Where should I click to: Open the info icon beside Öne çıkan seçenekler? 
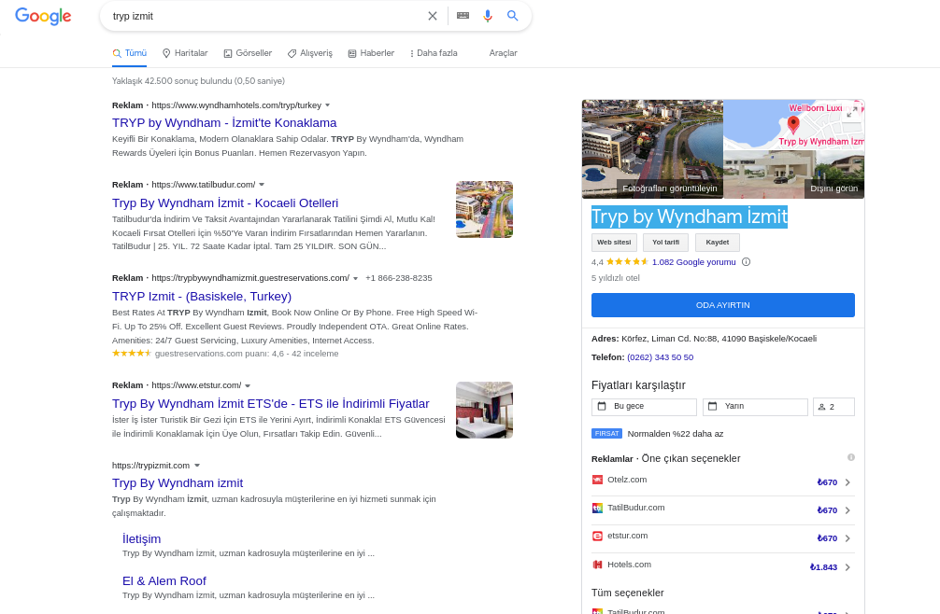(x=850, y=458)
